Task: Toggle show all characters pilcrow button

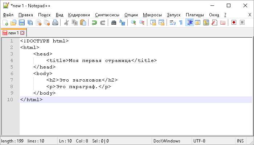Action: (181, 22)
